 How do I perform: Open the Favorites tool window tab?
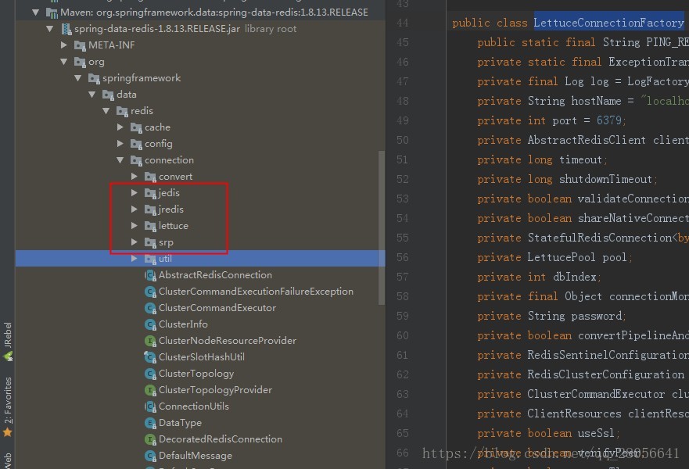8,406
